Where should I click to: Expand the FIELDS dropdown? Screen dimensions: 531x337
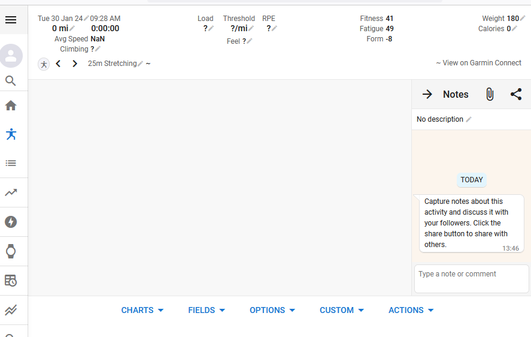click(207, 310)
